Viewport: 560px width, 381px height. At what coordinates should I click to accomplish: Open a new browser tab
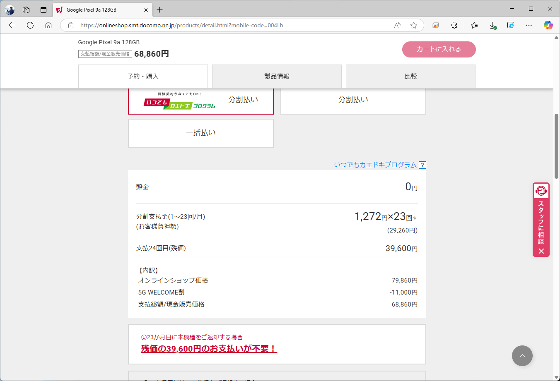pyautogui.click(x=160, y=10)
